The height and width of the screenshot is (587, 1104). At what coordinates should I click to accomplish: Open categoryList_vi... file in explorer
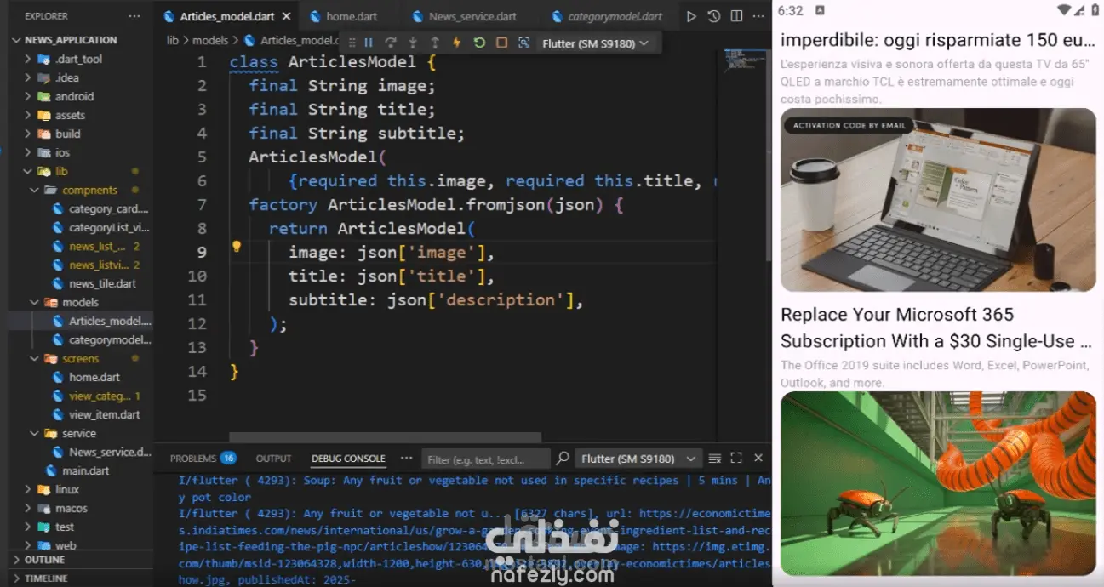point(109,227)
